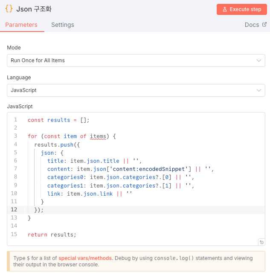The width and height of the screenshot is (270, 277).
Task: Click line number 2 in the gutter
Action: click(15, 127)
